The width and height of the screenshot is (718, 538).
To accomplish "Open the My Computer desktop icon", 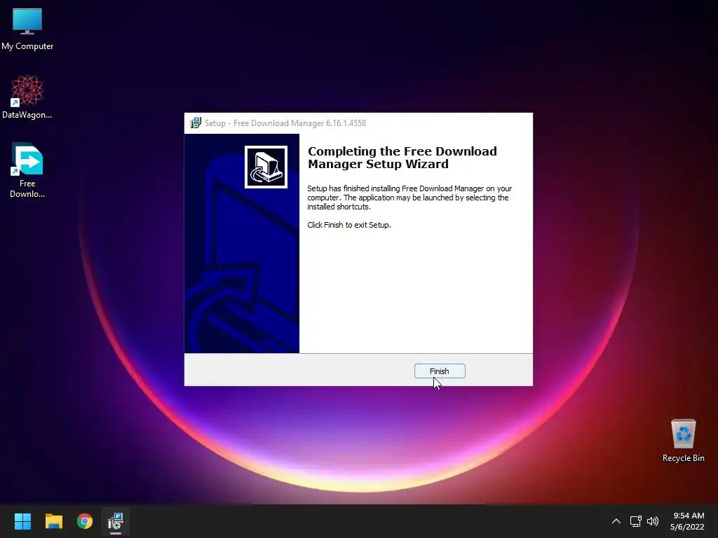I will point(27,29).
